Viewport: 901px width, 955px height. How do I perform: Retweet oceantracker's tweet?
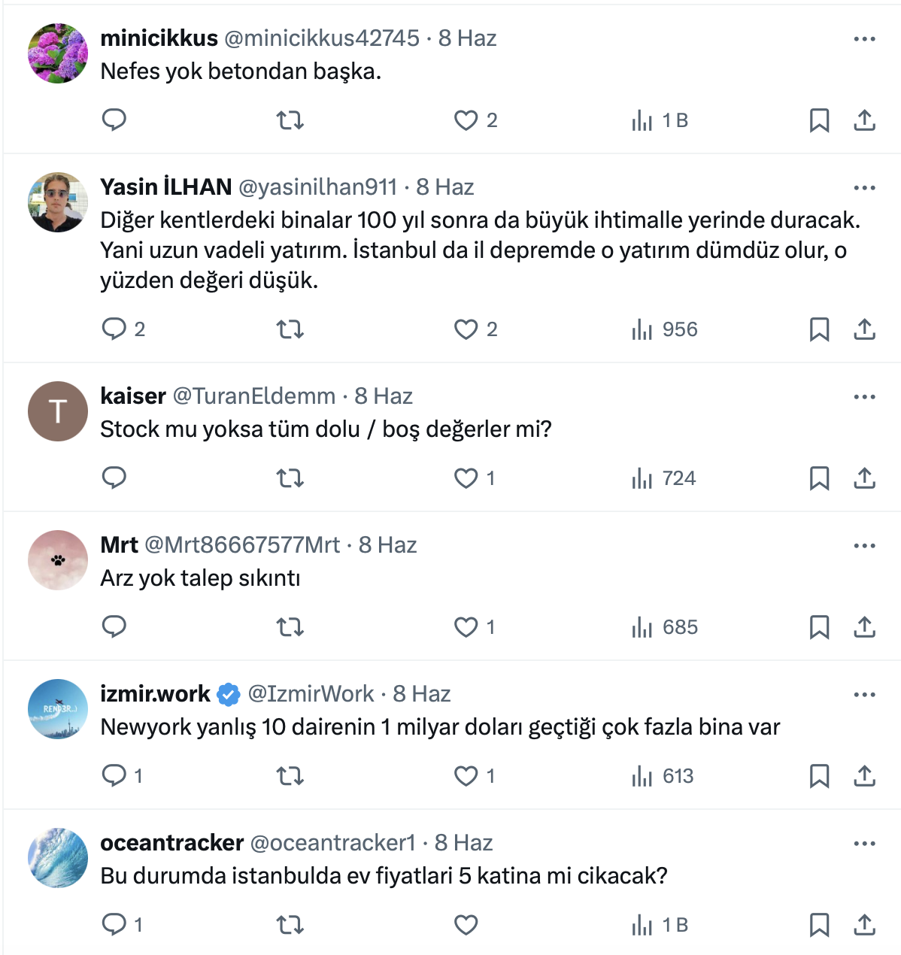click(x=290, y=925)
